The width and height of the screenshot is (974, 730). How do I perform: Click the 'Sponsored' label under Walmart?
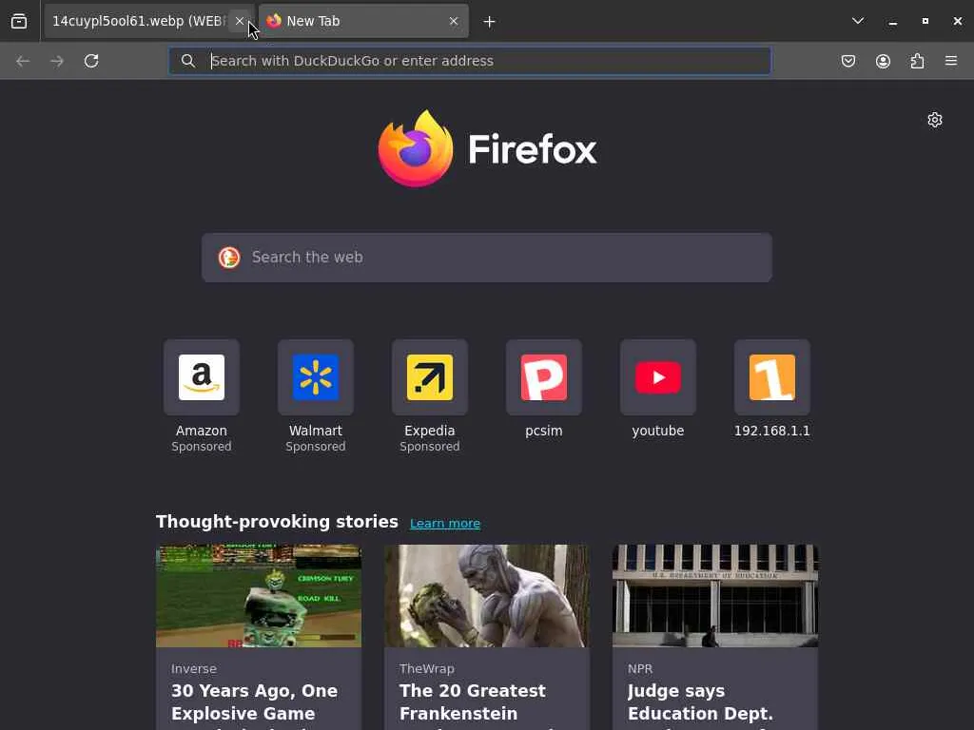coord(316,447)
